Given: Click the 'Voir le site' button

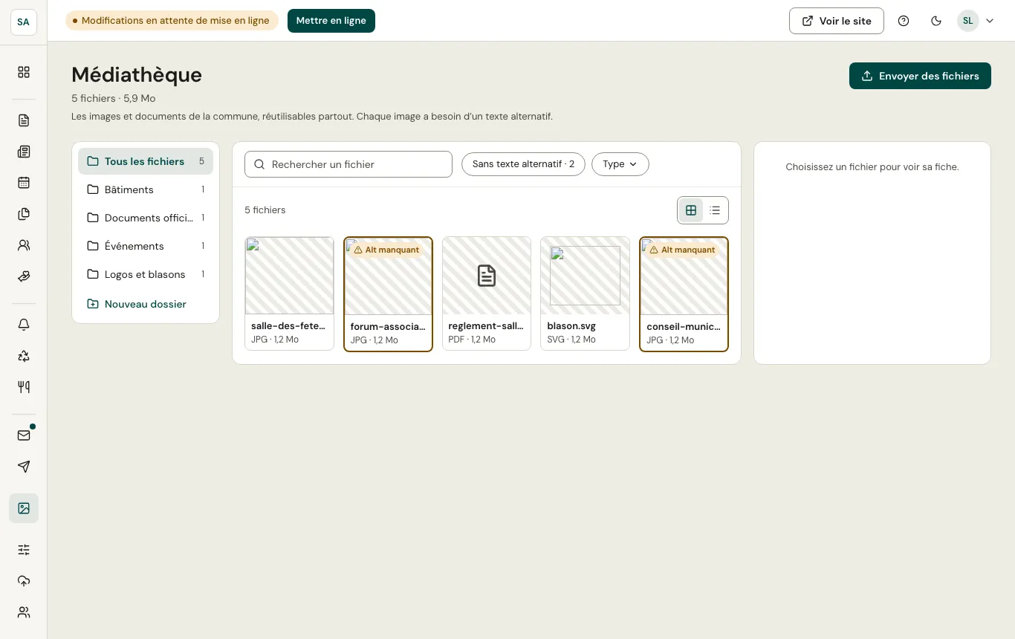Looking at the screenshot, I should 837,21.
